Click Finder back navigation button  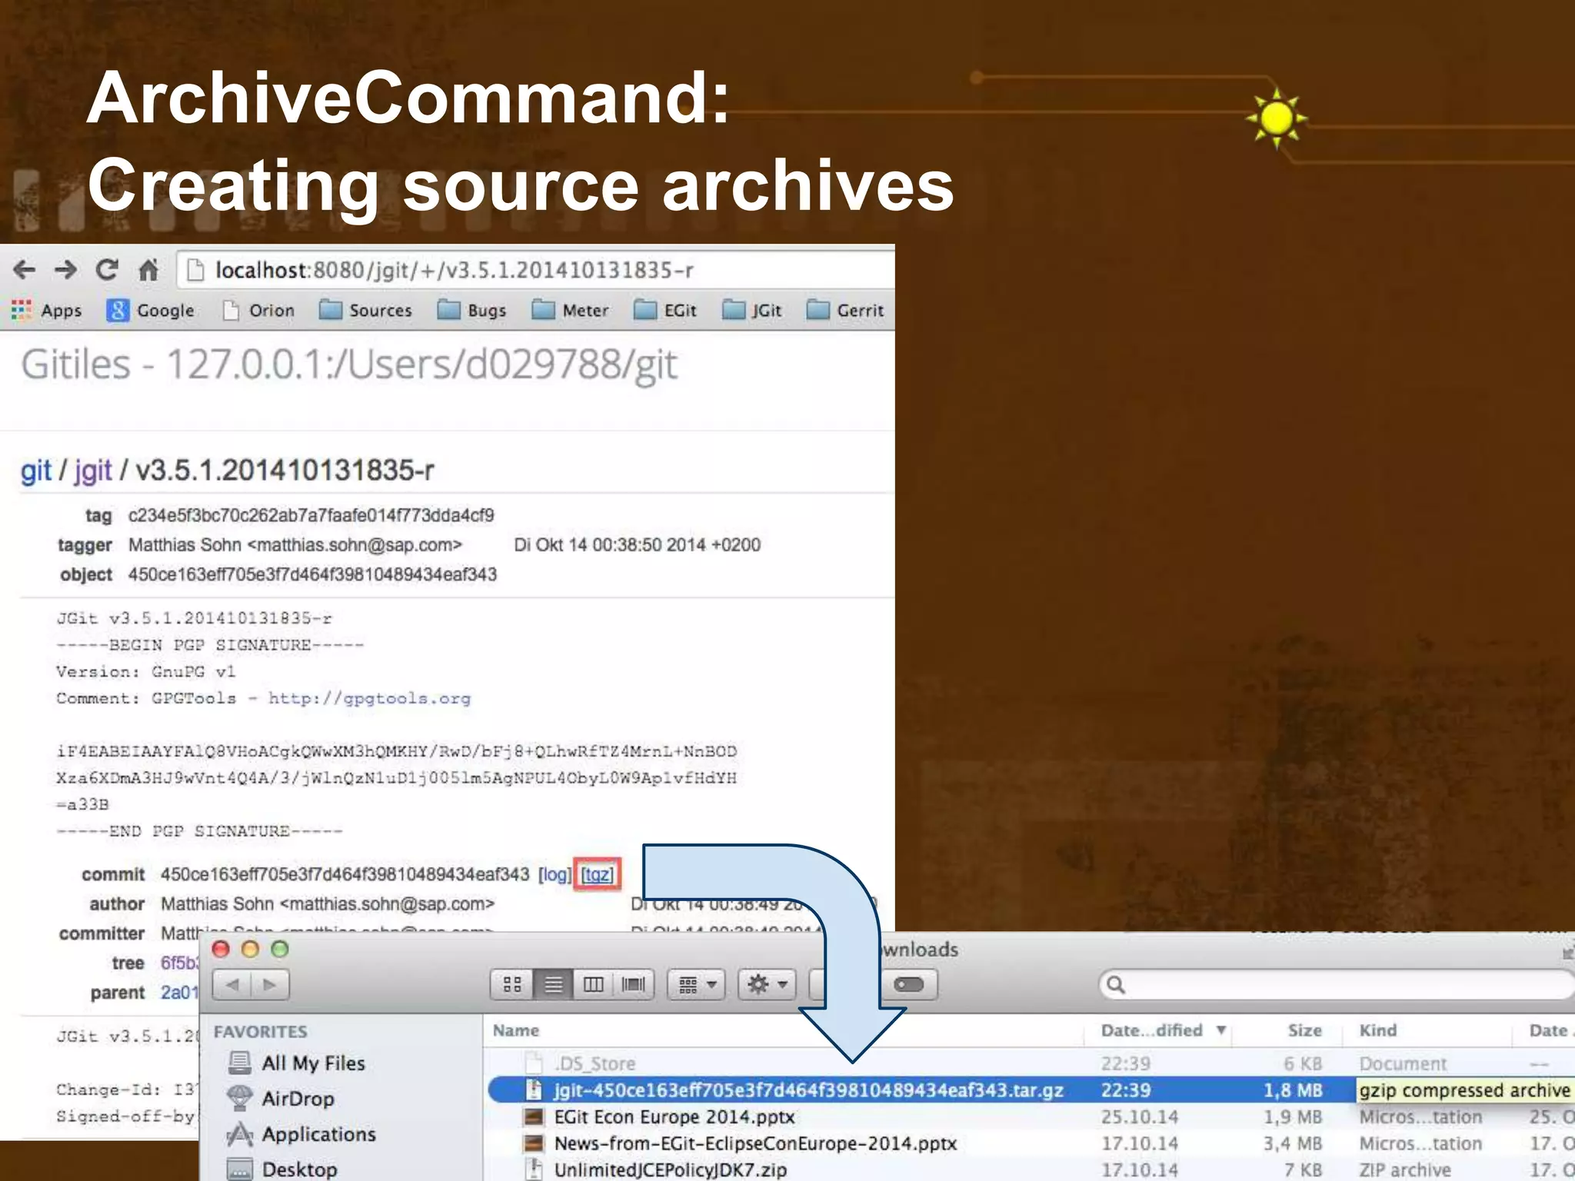232,985
